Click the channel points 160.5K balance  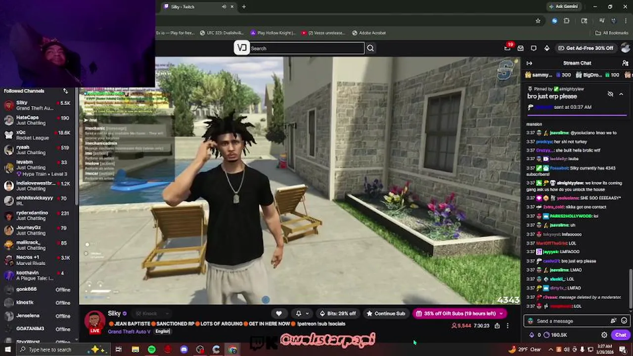coord(555,335)
